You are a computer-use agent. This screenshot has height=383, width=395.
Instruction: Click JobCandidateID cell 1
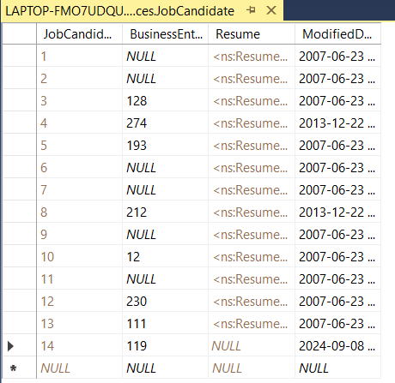[79, 57]
